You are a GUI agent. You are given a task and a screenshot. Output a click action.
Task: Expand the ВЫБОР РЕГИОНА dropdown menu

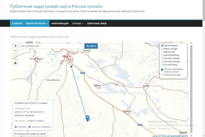(37, 23)
